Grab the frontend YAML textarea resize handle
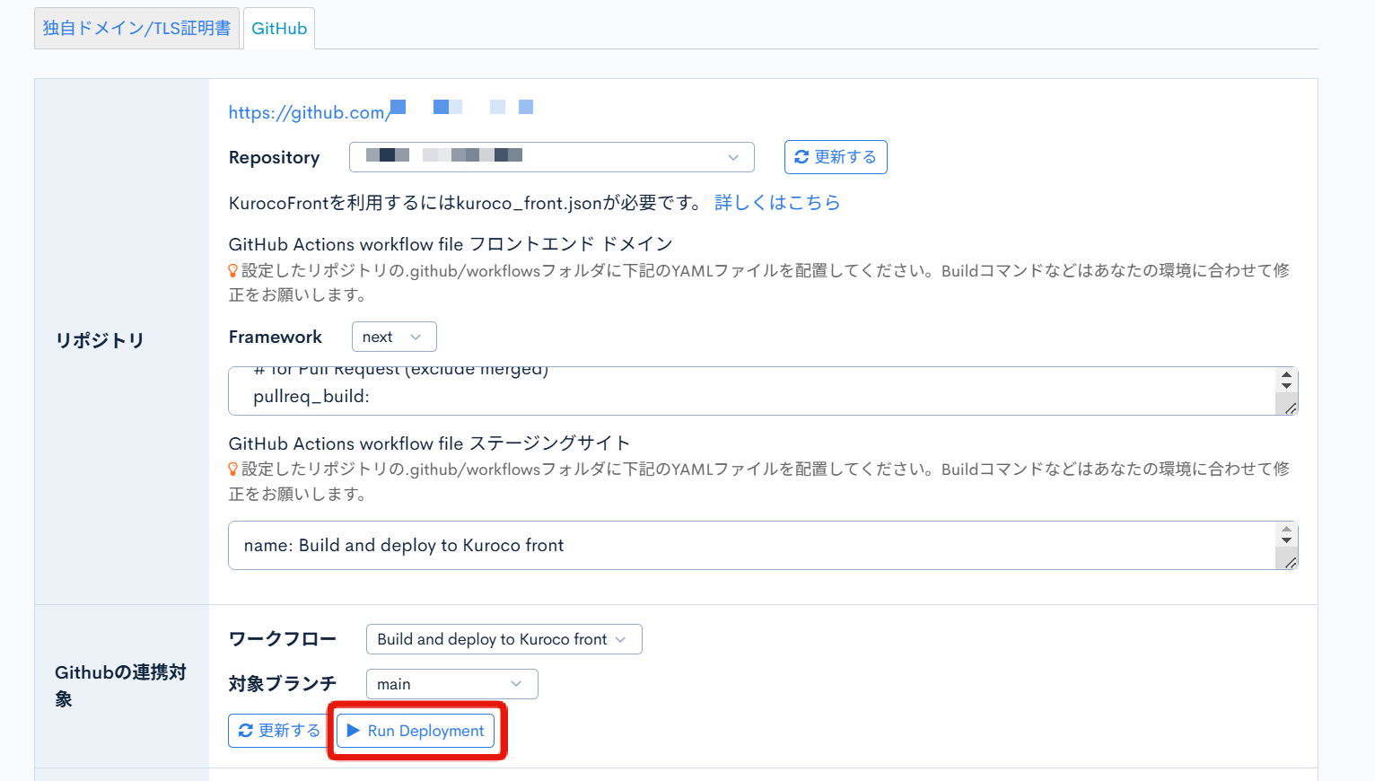 [1291, 408]
